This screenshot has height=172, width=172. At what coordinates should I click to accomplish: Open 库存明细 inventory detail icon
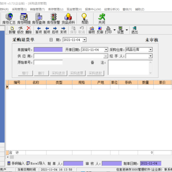coord(24,19)
